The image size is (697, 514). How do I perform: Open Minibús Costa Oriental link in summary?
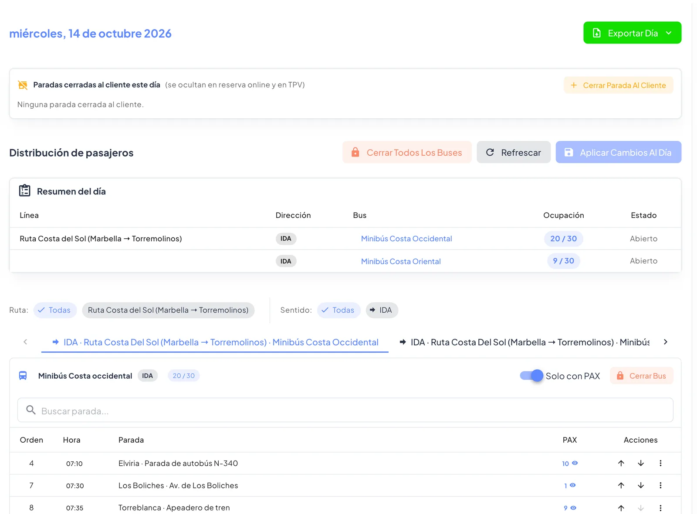pyautogui.click(x=401, y=261)
